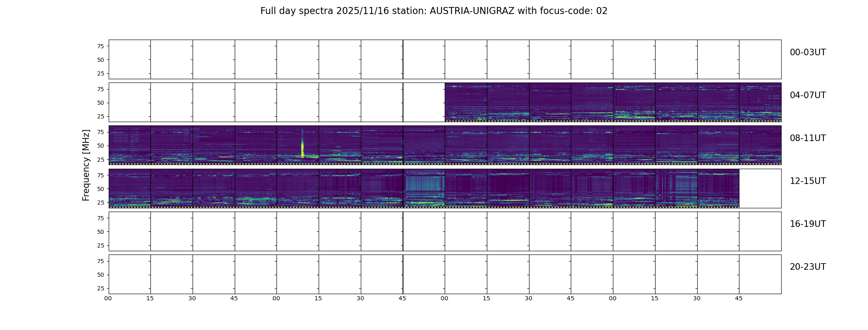Open the last spectrogram panel of the 08-11UT row
The image size is (868, 330).
(x=760, y=145)
